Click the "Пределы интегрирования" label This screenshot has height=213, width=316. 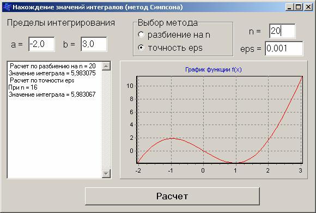[x=61, y=22]
